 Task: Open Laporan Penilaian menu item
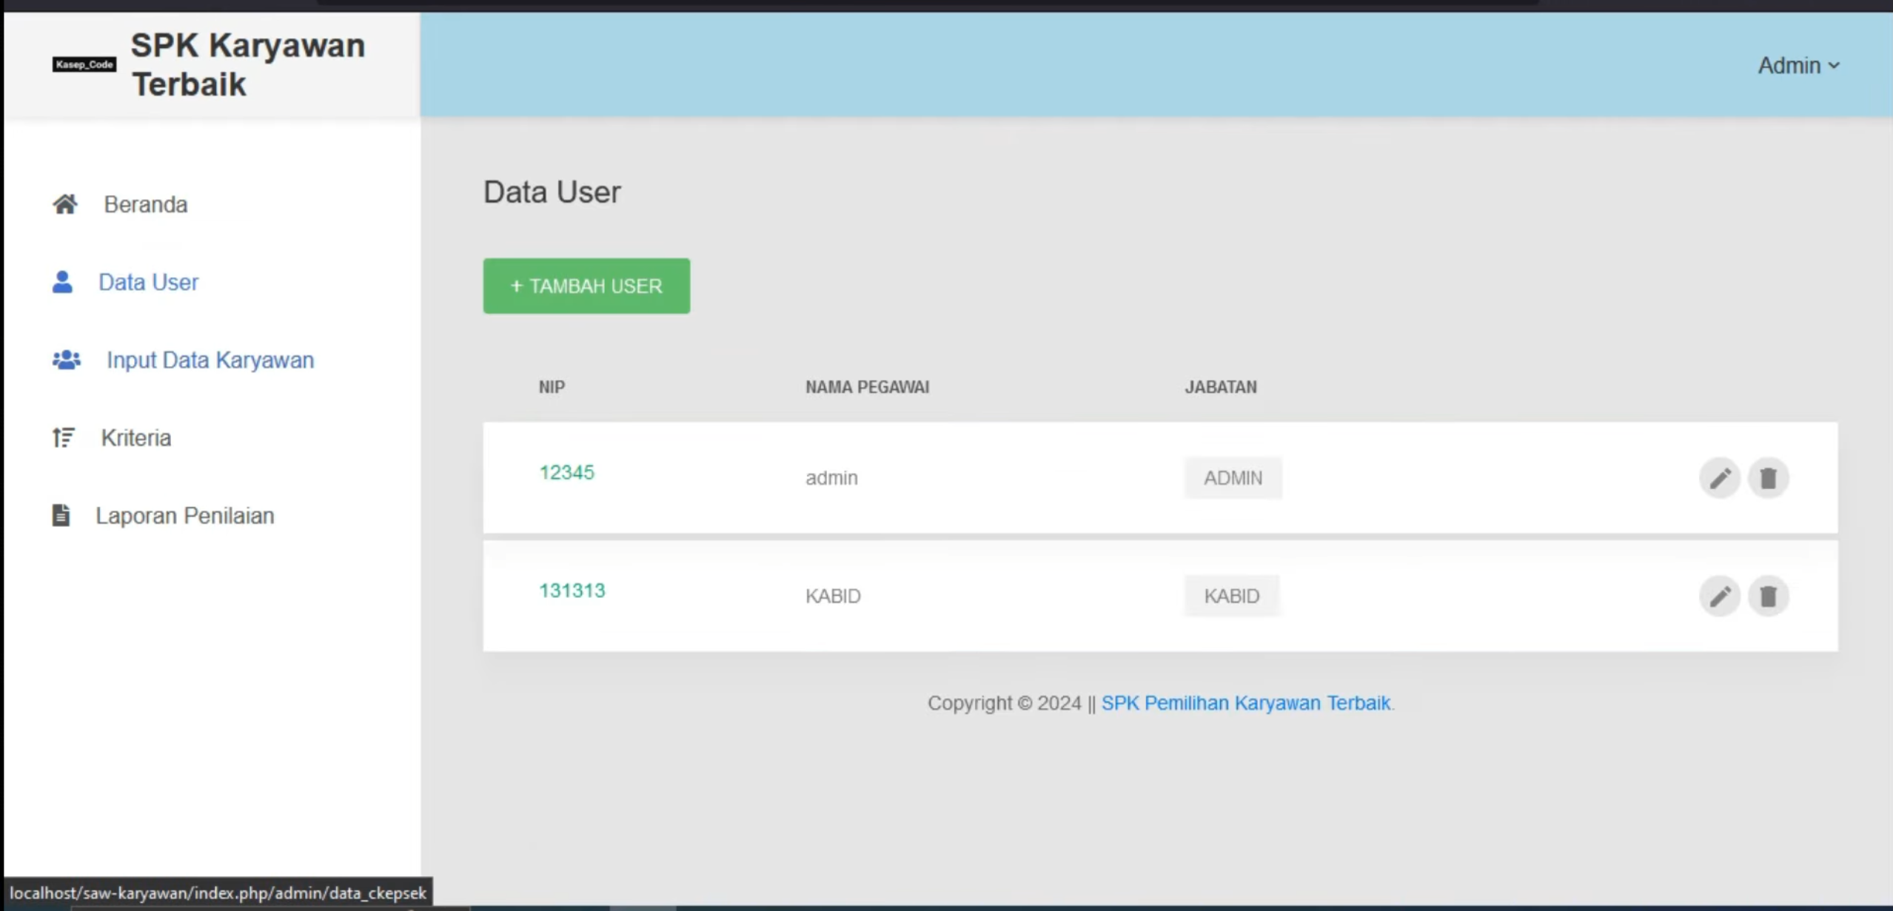(x=185, y=515)
